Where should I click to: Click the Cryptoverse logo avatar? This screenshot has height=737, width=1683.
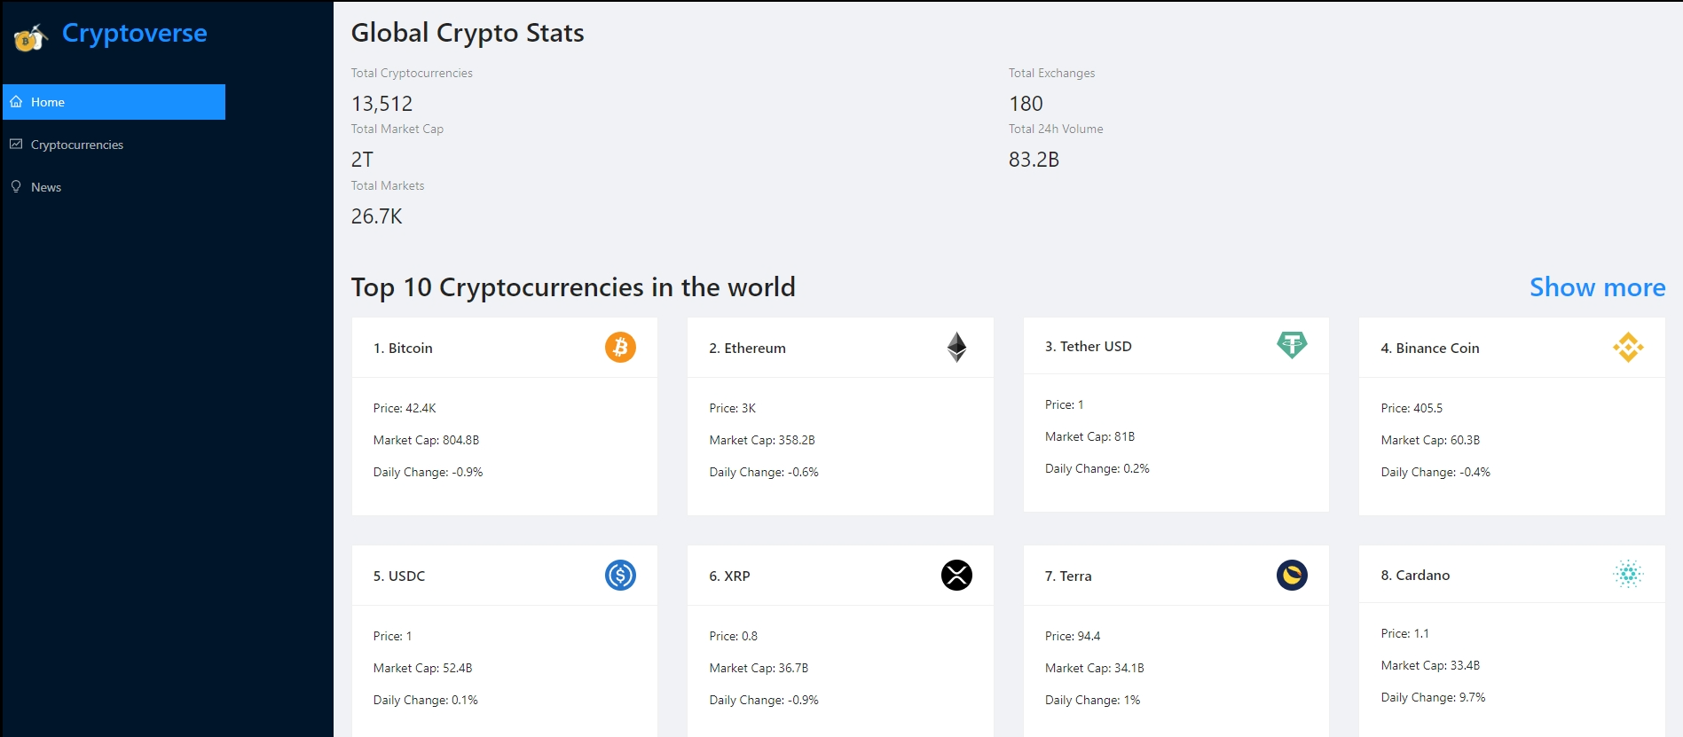click(30, 36)
